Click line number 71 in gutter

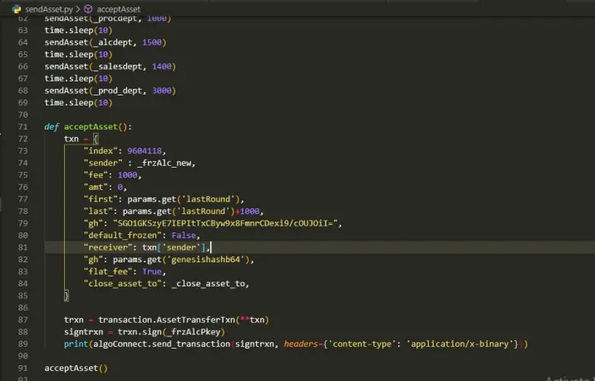(22, 127)
